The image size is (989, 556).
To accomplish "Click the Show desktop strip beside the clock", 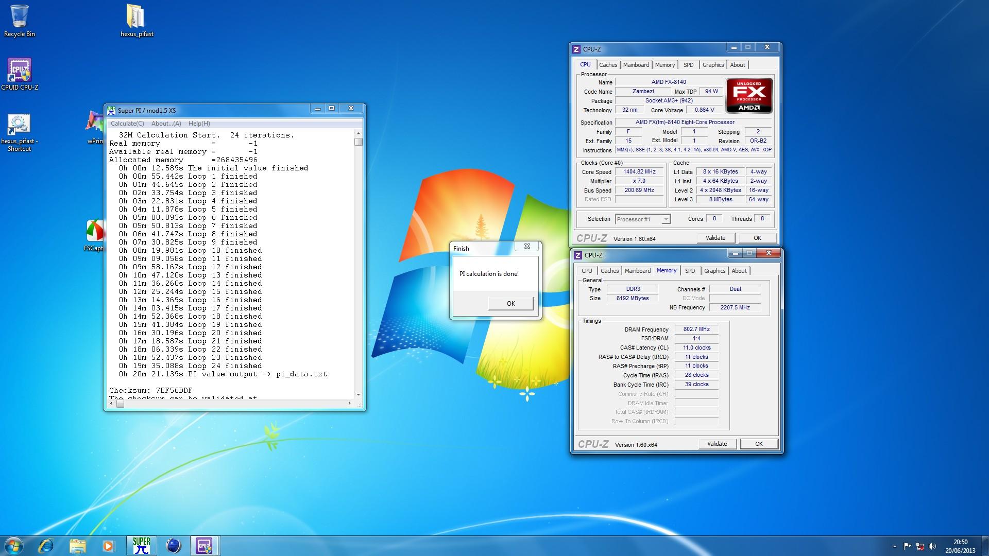I will (x=985, y=546).
